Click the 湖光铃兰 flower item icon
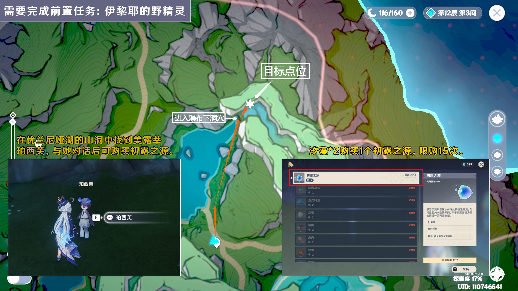Screen dimensions: 518x291 tap(301, 203)
